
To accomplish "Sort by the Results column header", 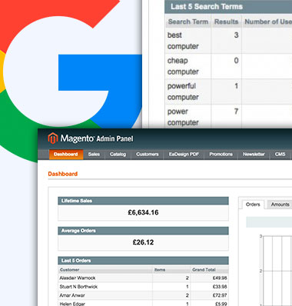I will [226, 22].
